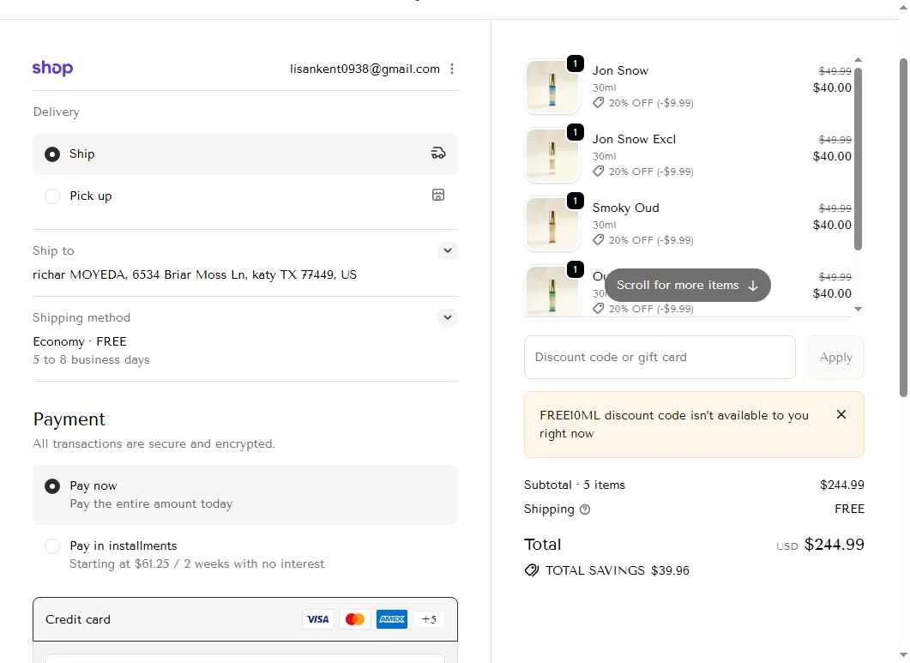
Task: Click the lisankent0938@gmail.com email text
Action: [365, 69]
